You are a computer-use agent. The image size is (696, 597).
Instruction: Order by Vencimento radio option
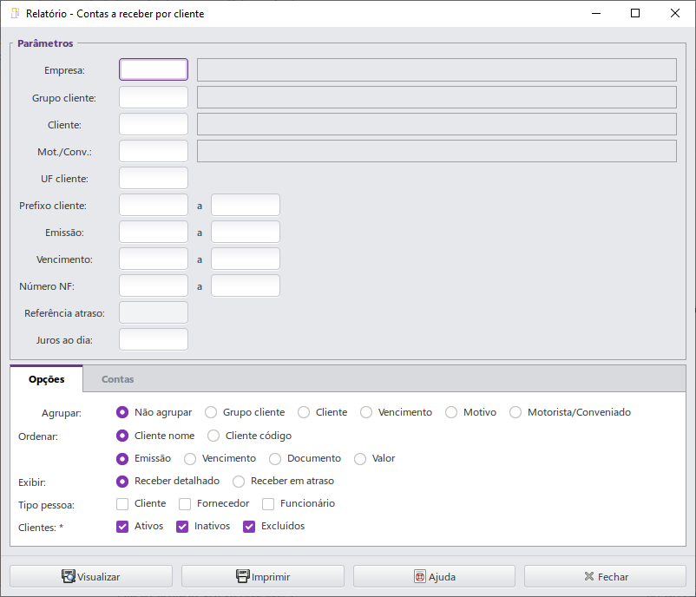190,458
